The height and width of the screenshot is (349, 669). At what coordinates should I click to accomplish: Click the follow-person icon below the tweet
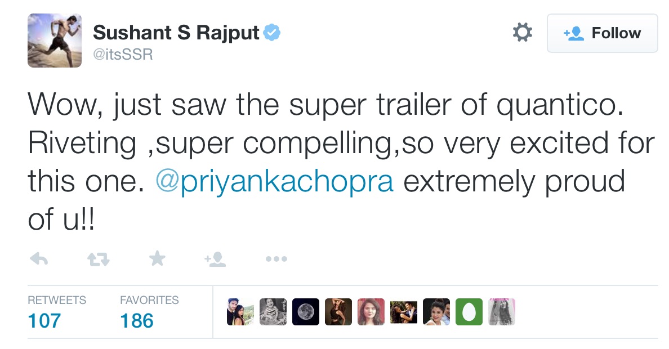coord(215,259)
